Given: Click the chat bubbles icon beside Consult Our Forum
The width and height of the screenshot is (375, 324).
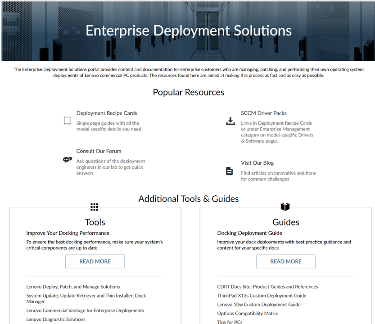Looking at the screenshot, I should coord(68,159).
